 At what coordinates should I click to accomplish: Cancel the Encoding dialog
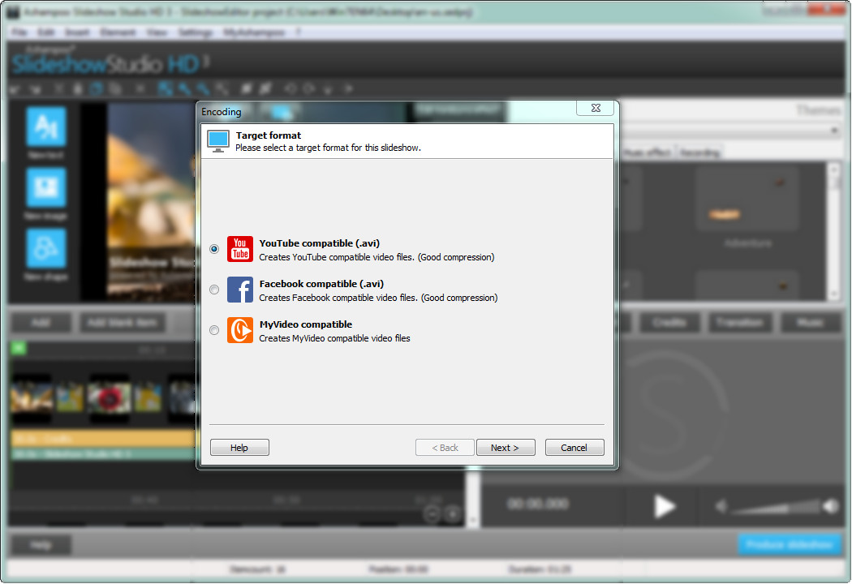[x=574, y=448]
